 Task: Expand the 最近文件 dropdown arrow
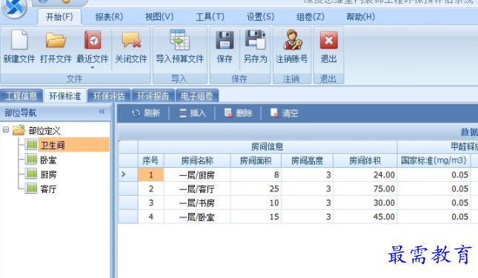(x=93, y=67)
